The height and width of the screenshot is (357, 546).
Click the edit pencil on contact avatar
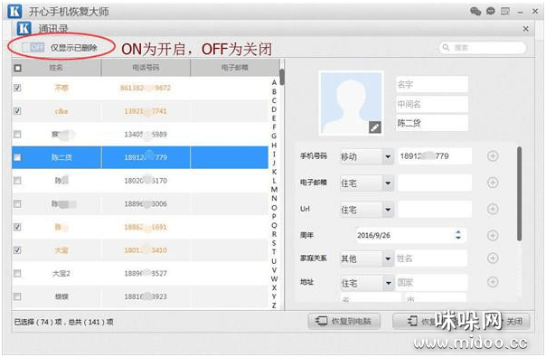[374, 127]
